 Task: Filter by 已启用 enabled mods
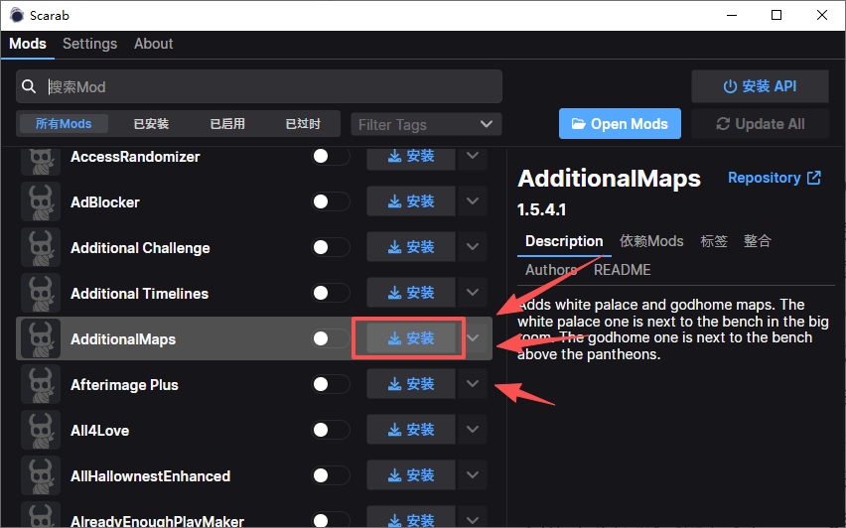pos(227,124)
